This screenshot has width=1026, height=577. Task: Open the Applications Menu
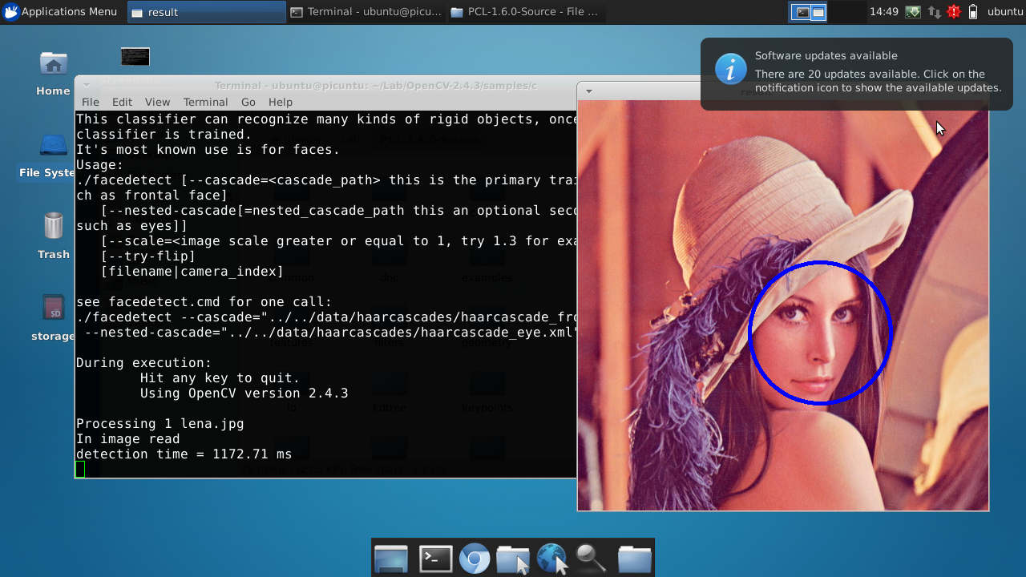(60, 12)
